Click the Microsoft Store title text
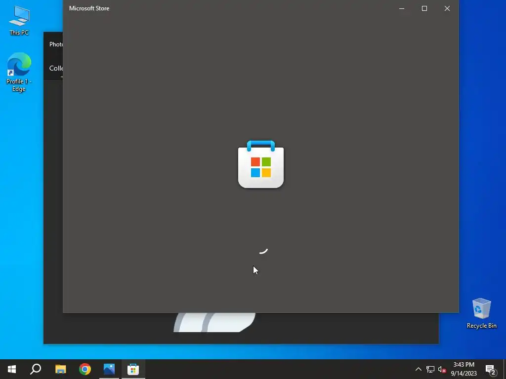506x379 pixels. click(89, 8)
